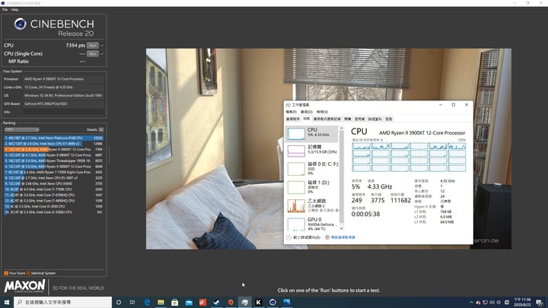Open File Explorer from taskbar

tap(161, 302)
